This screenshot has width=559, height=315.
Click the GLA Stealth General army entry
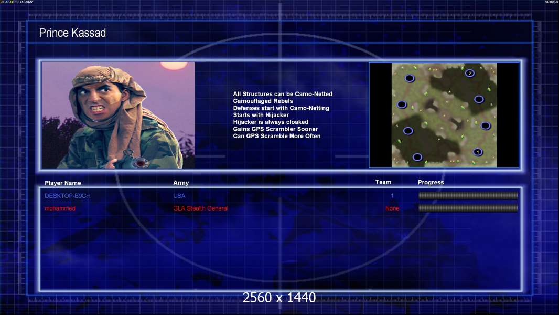pos(200,208)
